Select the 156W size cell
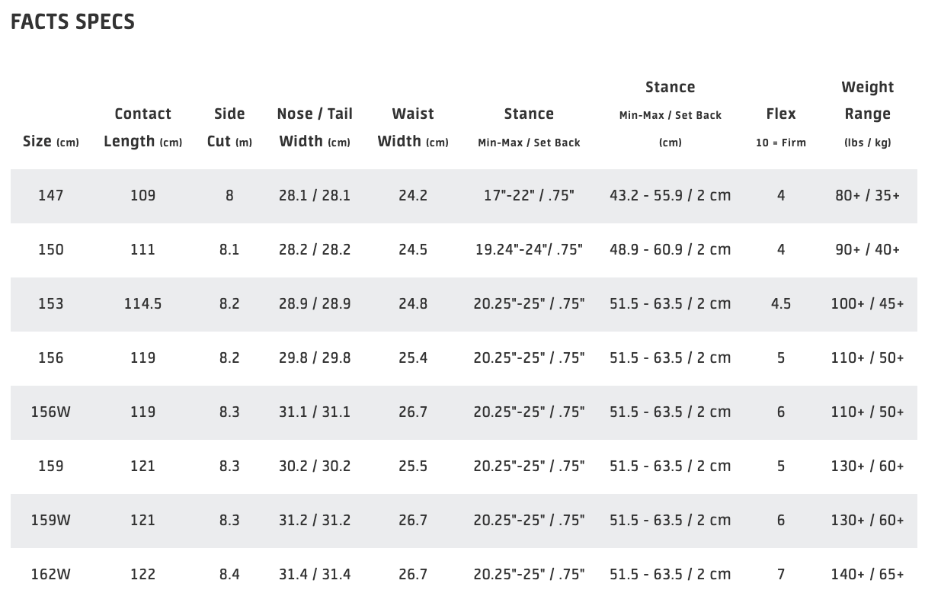 tap(51, 412)
